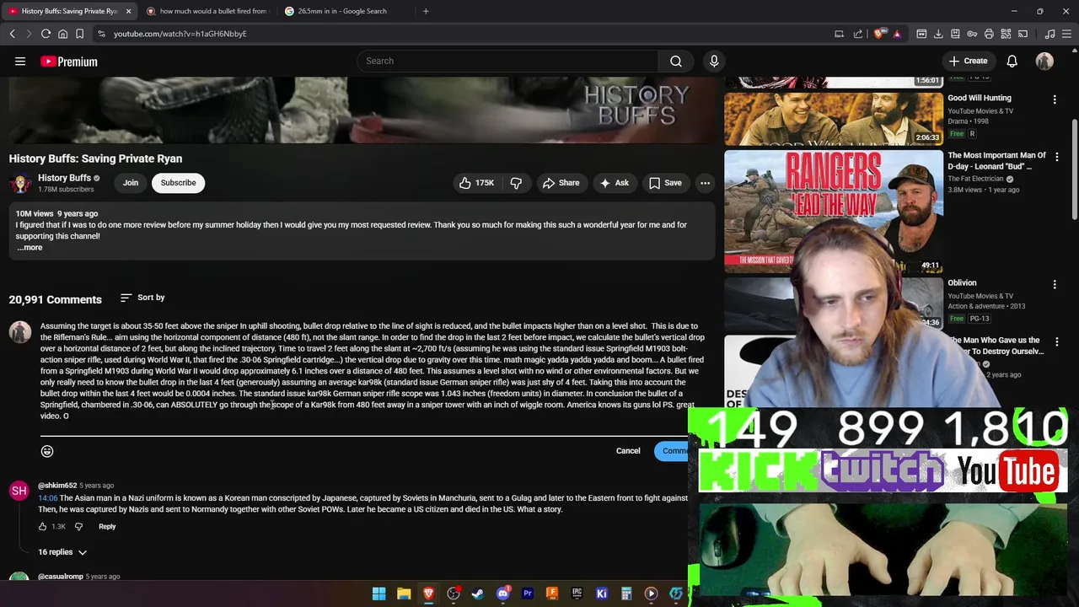Click inside the comment draft text box

point(373,371)
